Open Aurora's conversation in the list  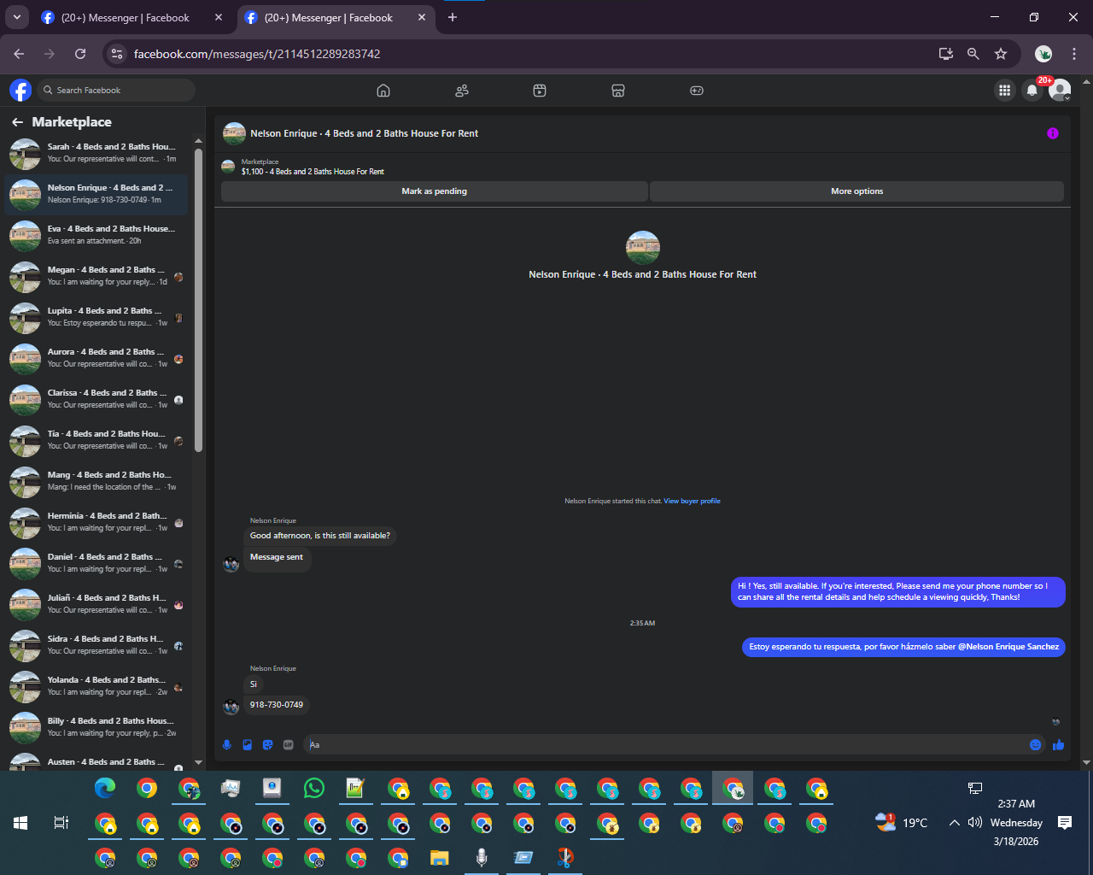pyautogui.click(x=96, y=359)
